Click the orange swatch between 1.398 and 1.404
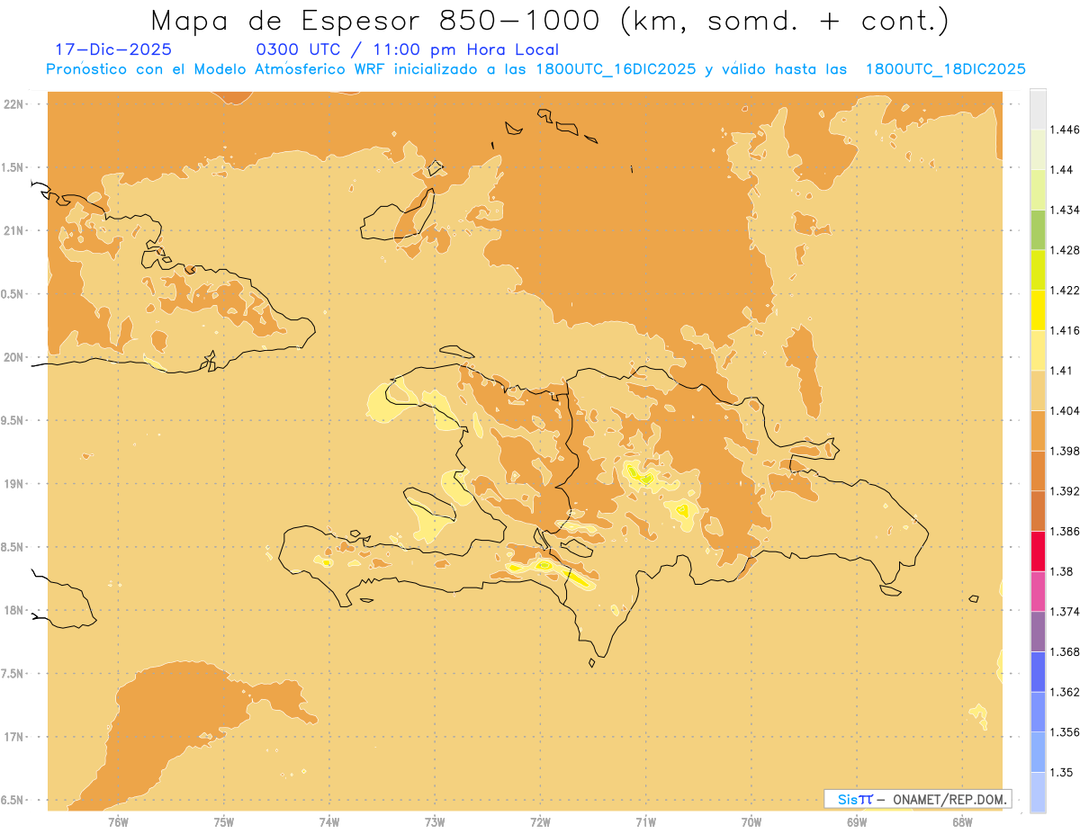The image size is (1080, 834). [x=1038, y=430]
